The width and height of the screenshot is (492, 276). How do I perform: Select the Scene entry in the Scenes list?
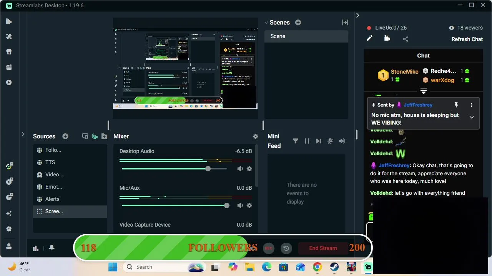tap(306, 36)
